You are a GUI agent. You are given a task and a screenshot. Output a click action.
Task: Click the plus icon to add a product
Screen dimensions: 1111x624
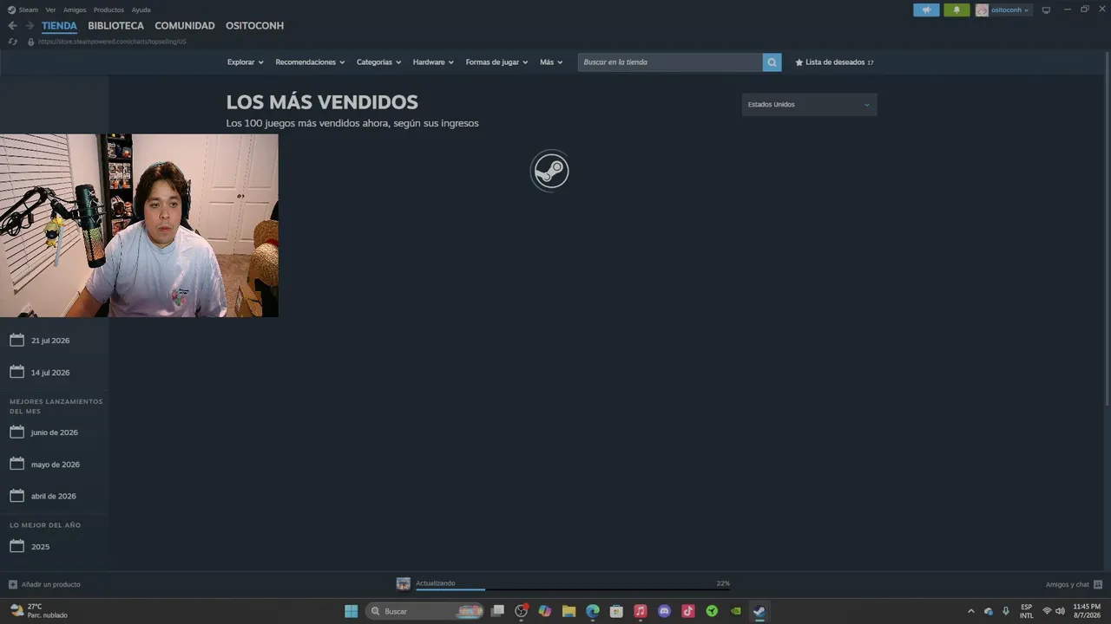click(12, 584)
